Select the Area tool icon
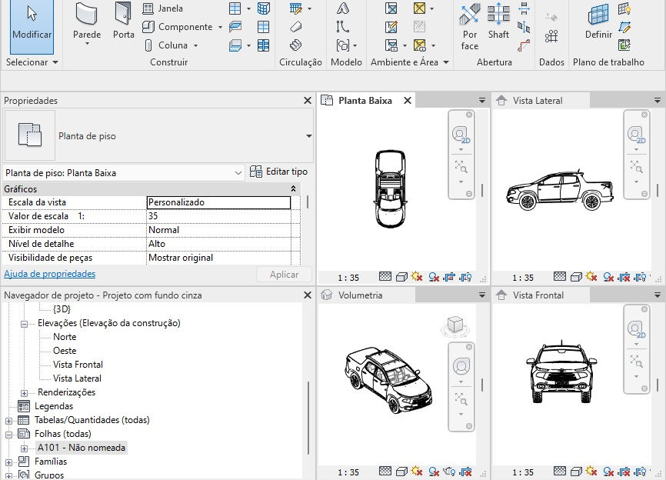This screenshot has height=480, width=666. (420, 8)
